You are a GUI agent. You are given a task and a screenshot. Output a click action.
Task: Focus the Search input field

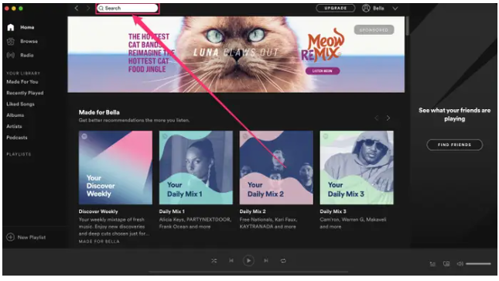click(x=128, y=9)
